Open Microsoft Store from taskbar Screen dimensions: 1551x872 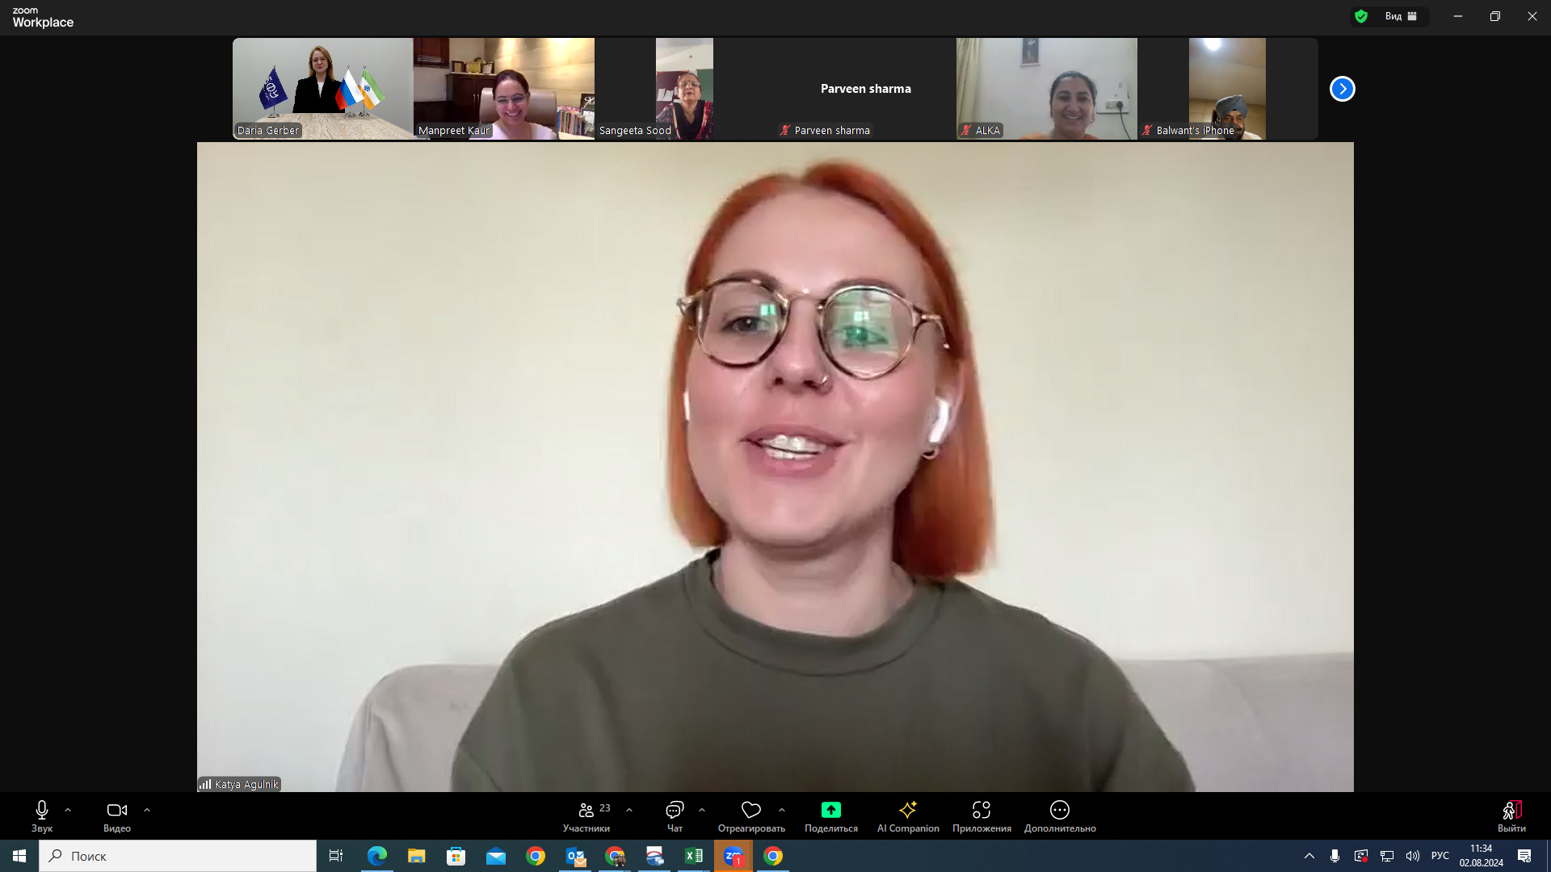coord(456,856)
